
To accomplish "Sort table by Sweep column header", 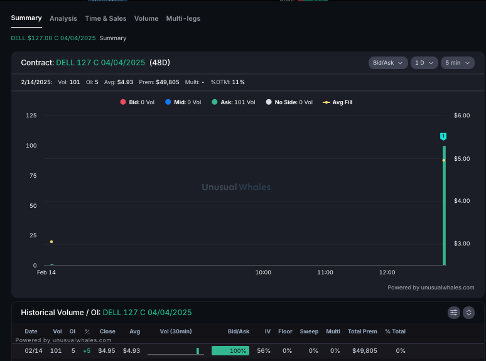I will coord(309,331).
